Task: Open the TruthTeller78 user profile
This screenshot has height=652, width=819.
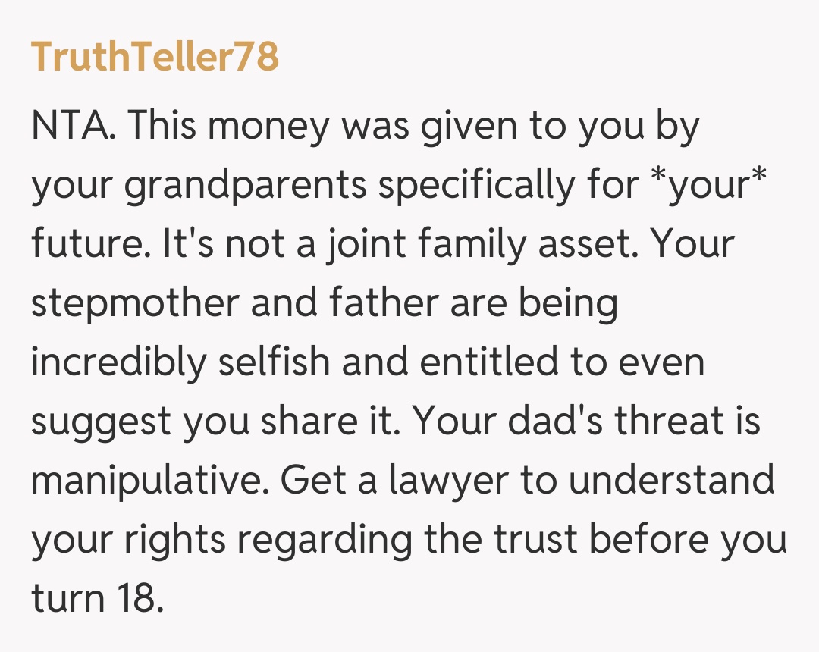Action: (x=155, y=58)
